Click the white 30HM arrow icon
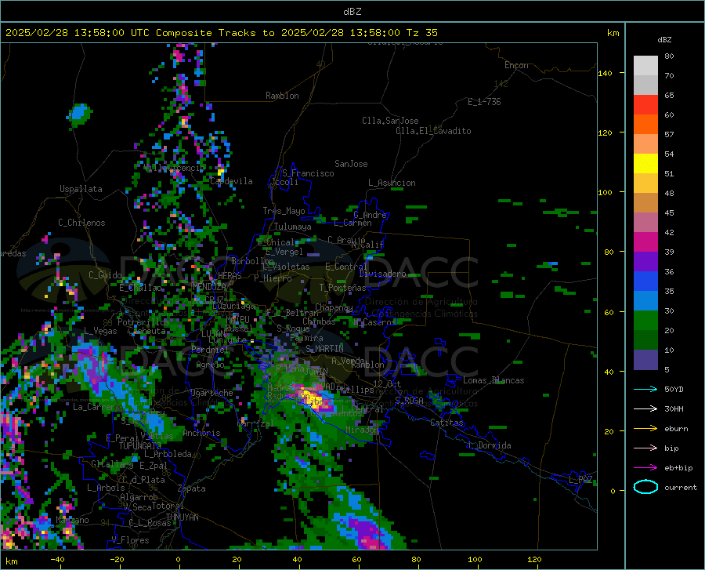This screenshot has height=570, width=705. 645,409
